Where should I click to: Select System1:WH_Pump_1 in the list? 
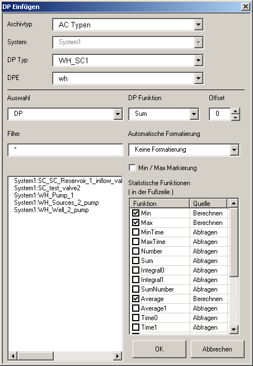point(44,195)
